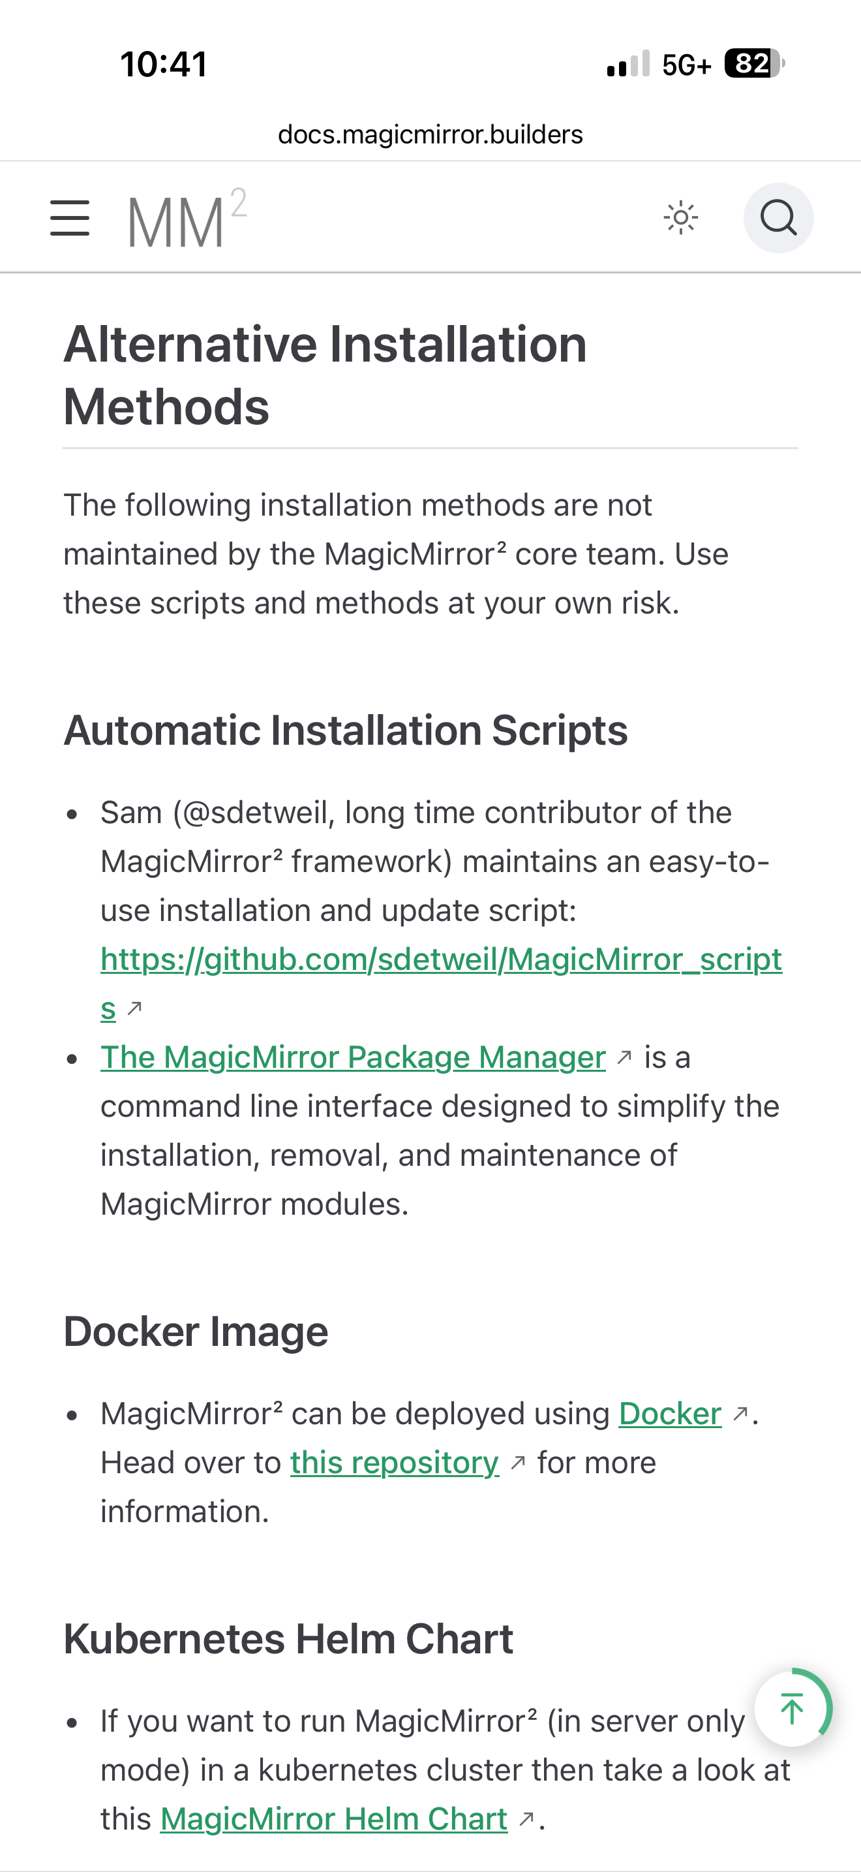Click the Automatic Installation Scripts heading
The image size is (861, 1872).
click(x=346, y=730)
